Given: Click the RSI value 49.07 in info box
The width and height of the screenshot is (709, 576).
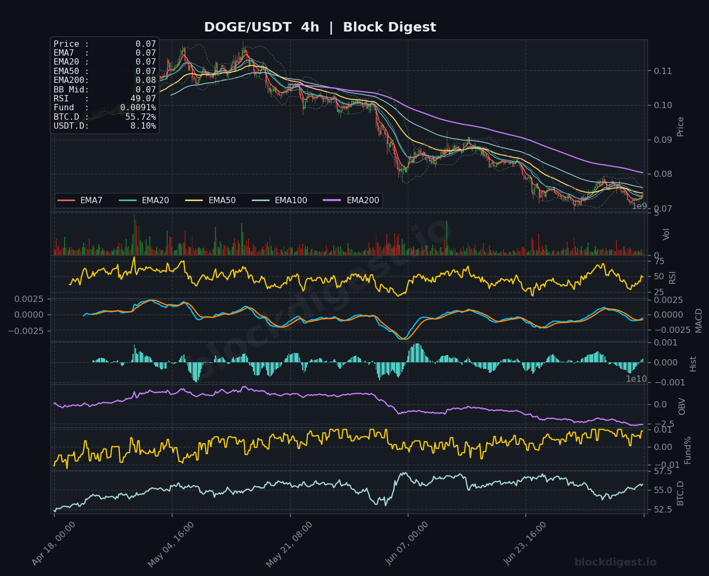Looking at the screenshot, I should pos(143,99).
